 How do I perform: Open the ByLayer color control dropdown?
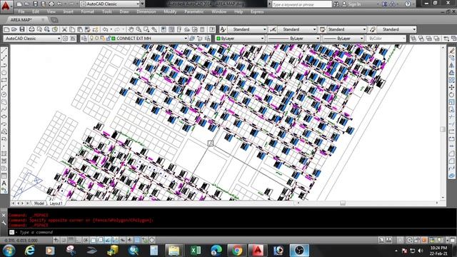click(240, 39)
